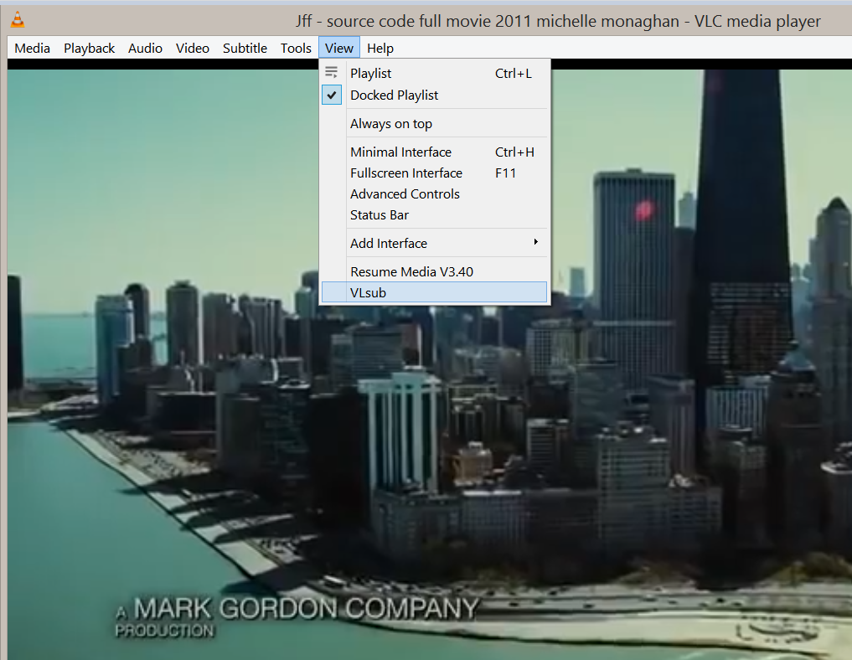852x660 pixels.
Task: Close the open View menu
Action: tap(339, 48)
